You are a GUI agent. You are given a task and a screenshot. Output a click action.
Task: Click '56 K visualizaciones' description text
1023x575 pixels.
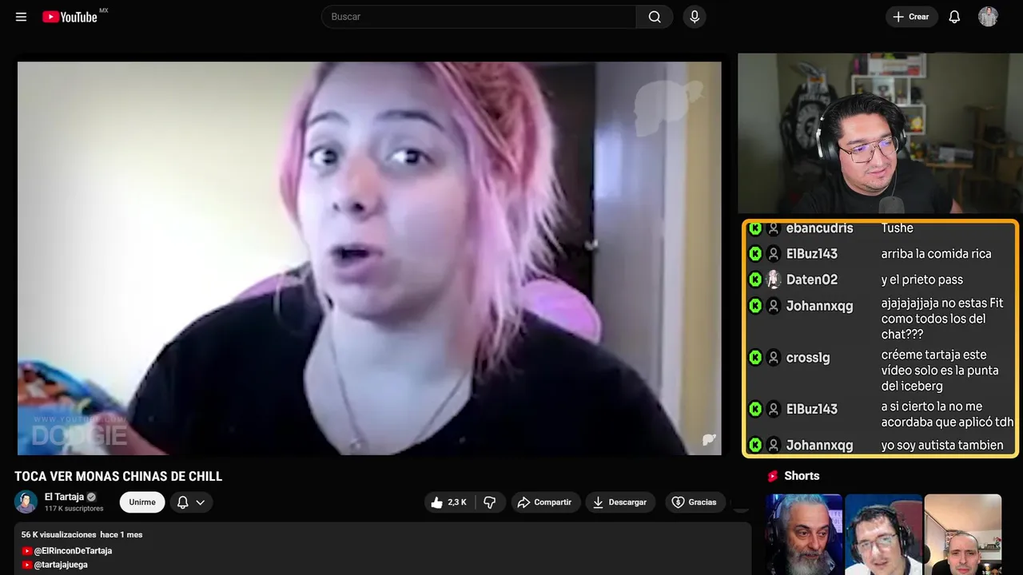click(58, 534)
